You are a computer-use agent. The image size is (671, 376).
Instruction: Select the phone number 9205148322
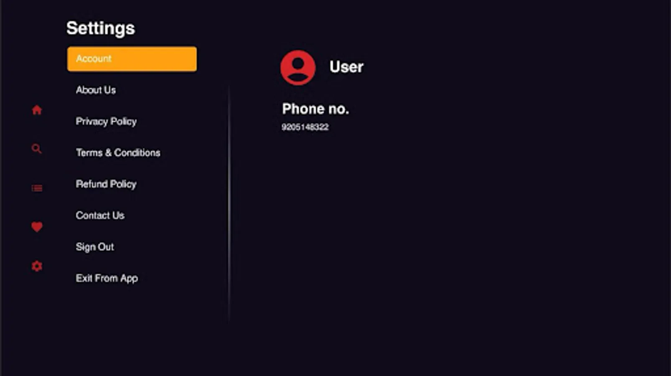(x=305, y=127)
